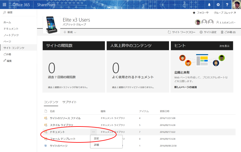
Task: Click the サイト設定 gear icon
Action: (x=201, y=32)
